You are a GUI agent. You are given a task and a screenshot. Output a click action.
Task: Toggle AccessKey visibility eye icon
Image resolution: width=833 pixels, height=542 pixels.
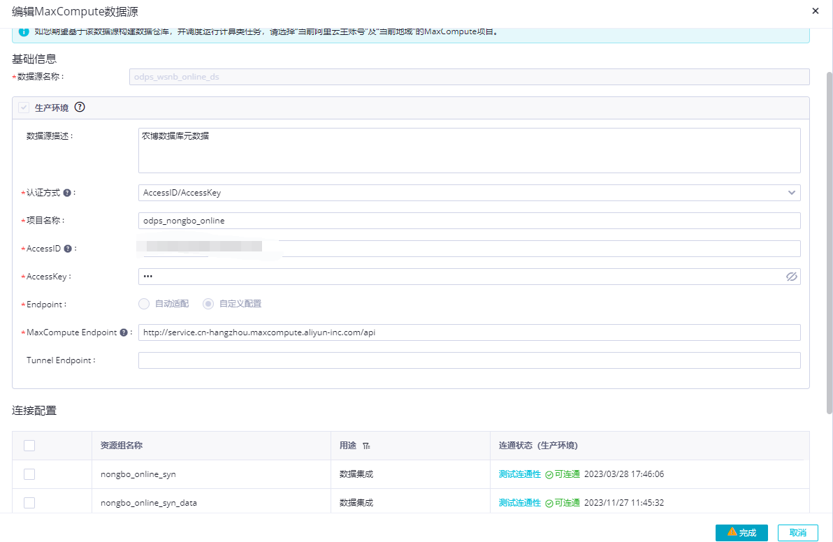click(x=792, y=277)
